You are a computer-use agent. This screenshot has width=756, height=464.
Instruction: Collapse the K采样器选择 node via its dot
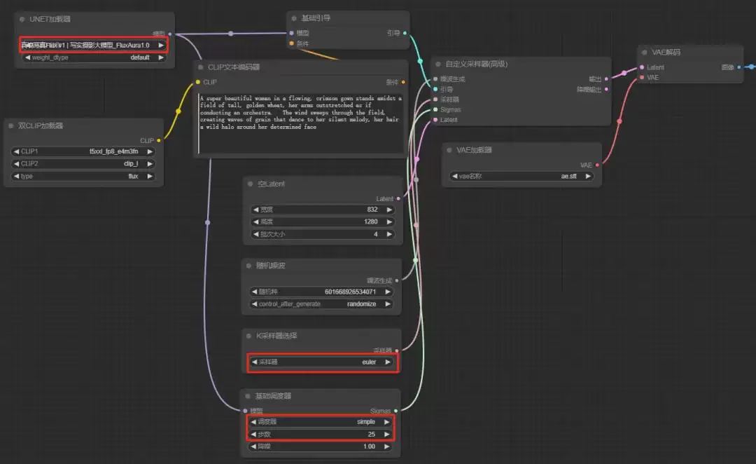[248, 336]
